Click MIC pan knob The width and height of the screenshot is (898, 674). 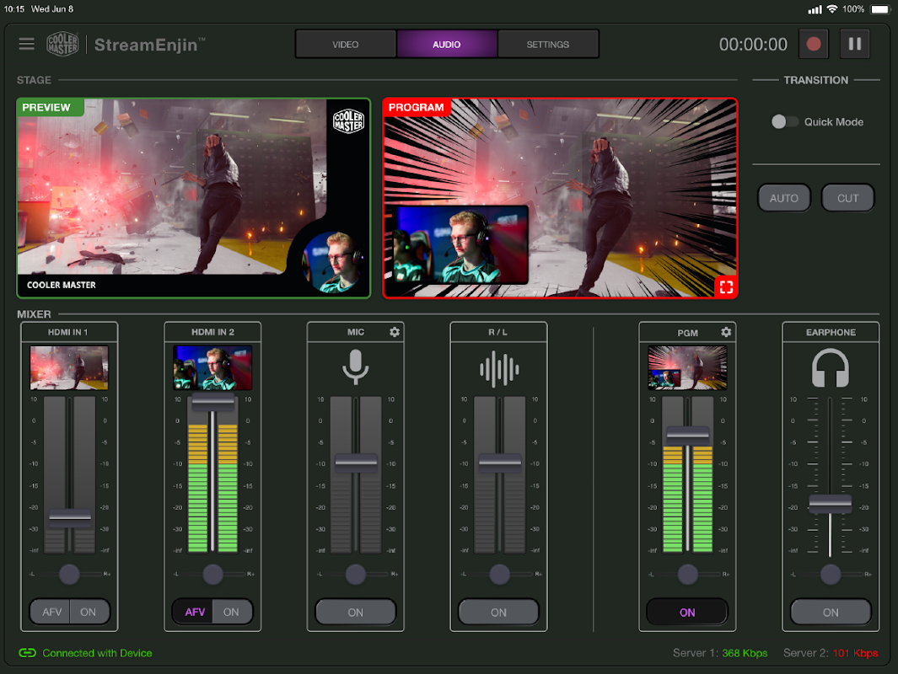pos(355,574)
